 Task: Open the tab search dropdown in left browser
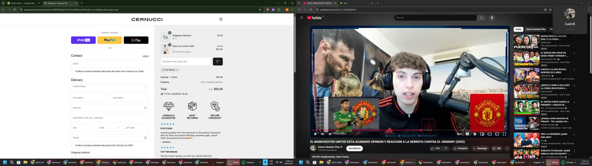(3, 3)
